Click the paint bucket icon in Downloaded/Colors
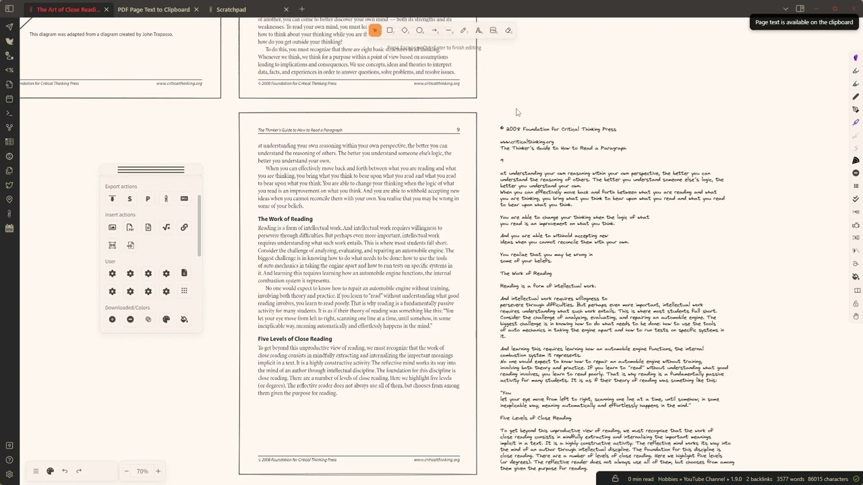This screenshot has width=863, height=485. tap(184, 319)
